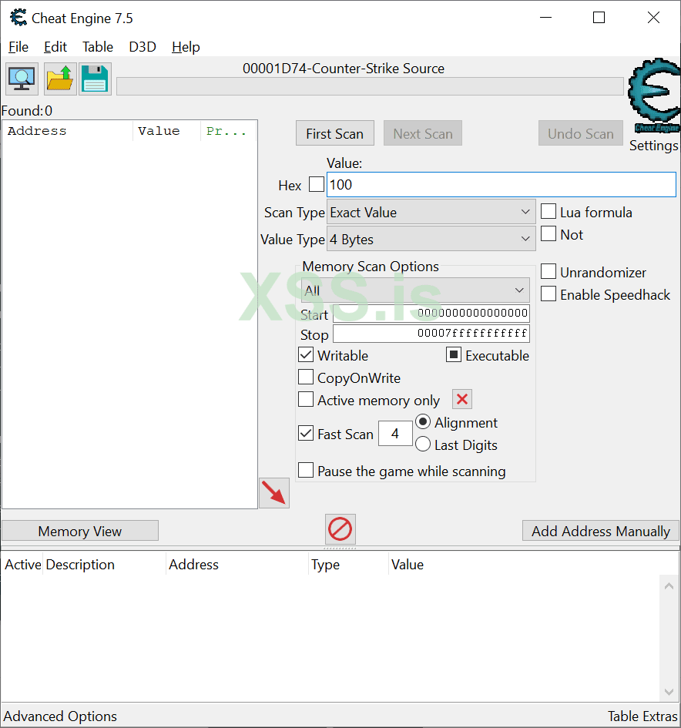
Task: Click the Next Scan button
Action: tap(423, 134)
